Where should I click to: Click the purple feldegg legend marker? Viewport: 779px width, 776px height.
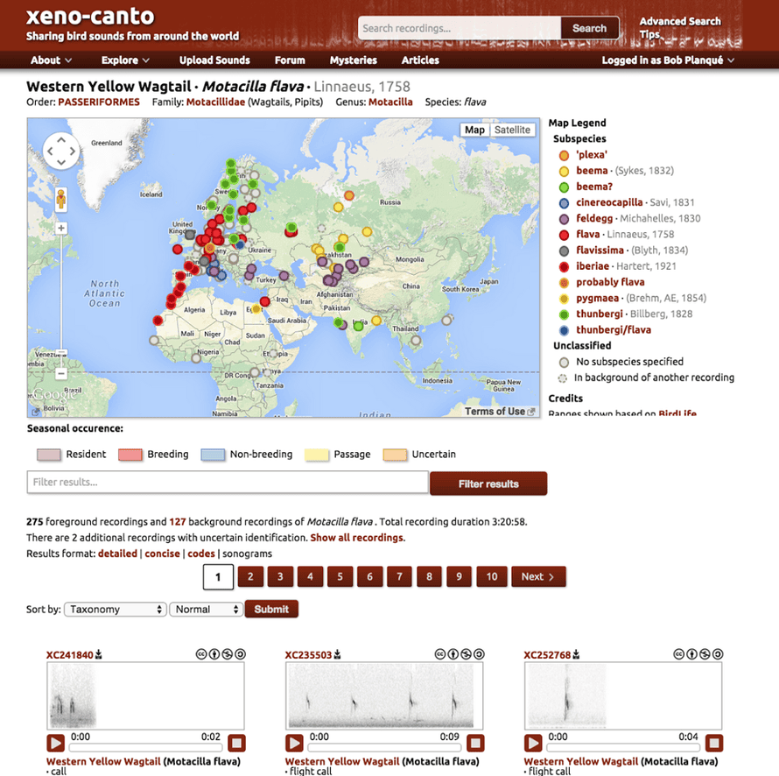click(x=564, y=219)
